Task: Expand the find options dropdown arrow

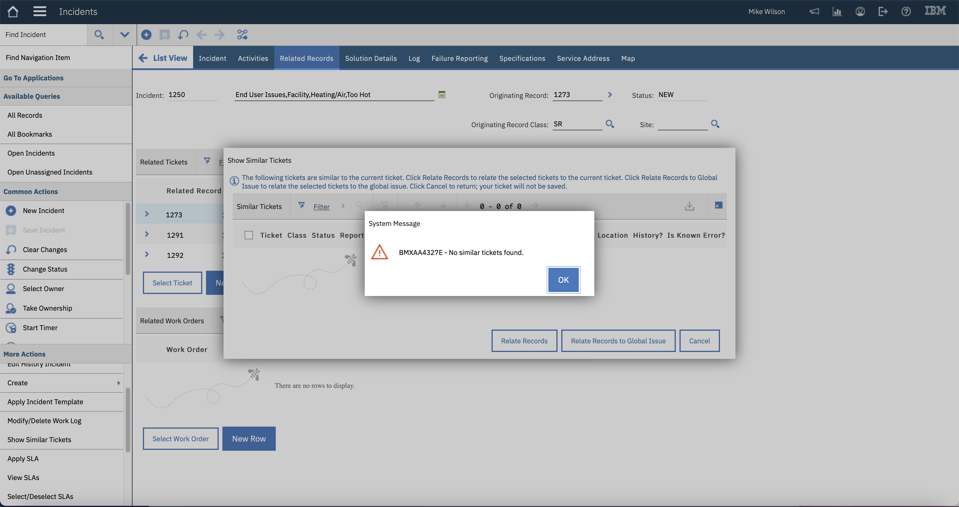Action: [124, 35]
